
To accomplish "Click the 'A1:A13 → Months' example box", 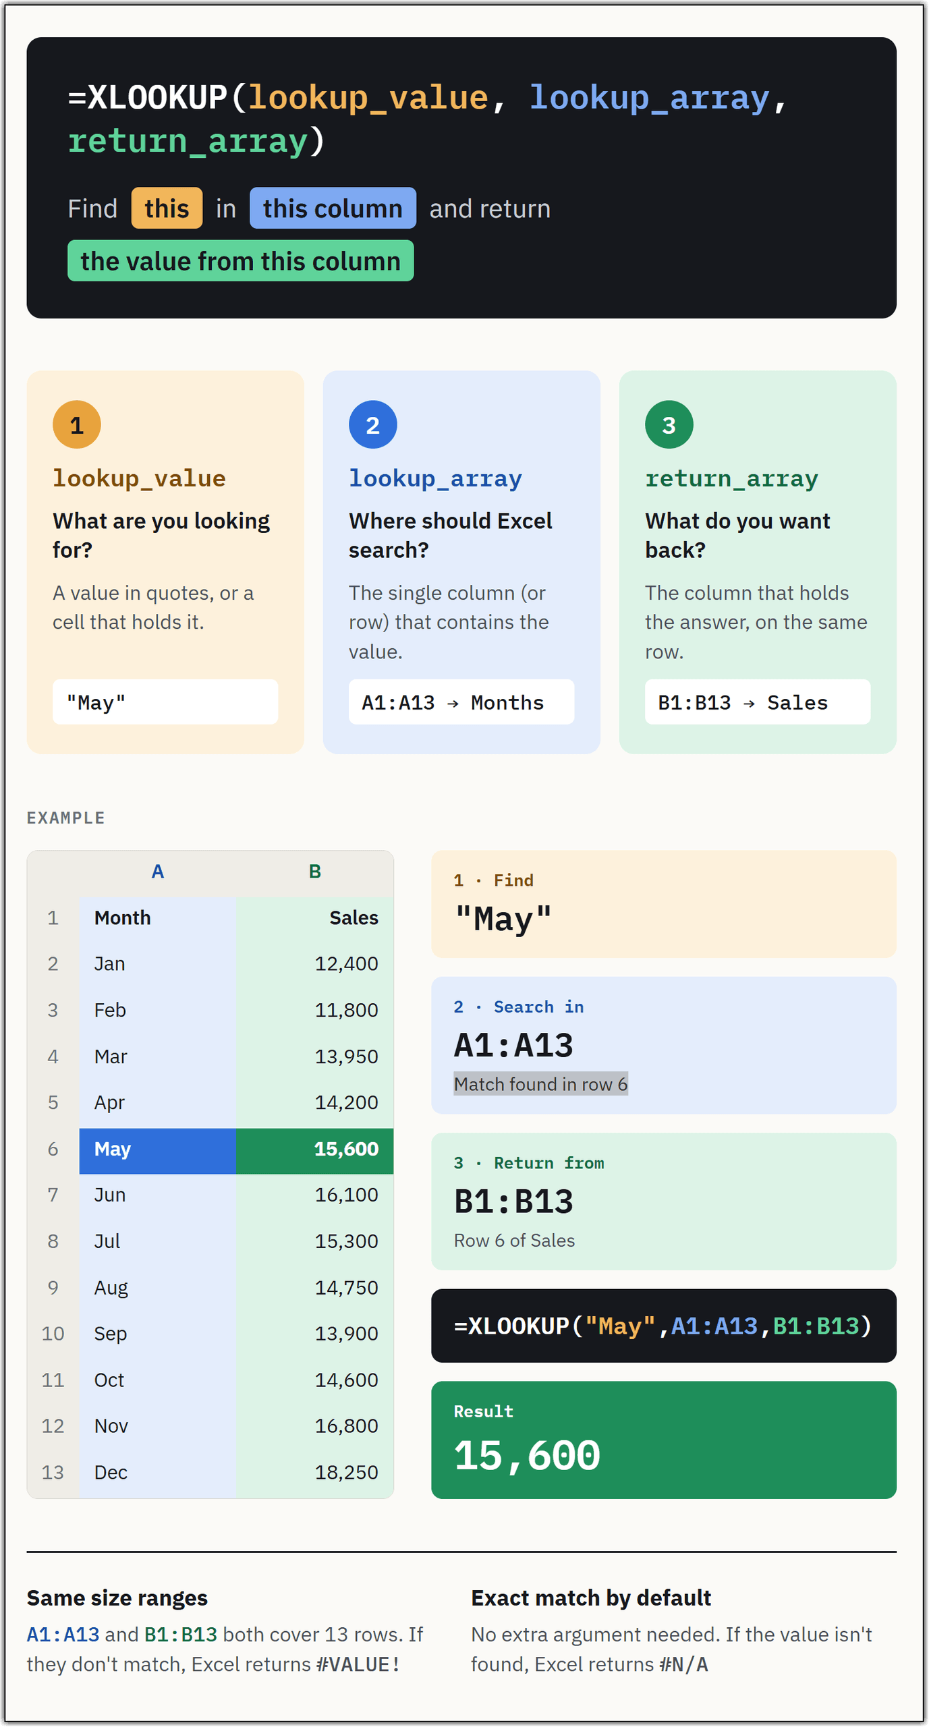I will coord(461,702).
